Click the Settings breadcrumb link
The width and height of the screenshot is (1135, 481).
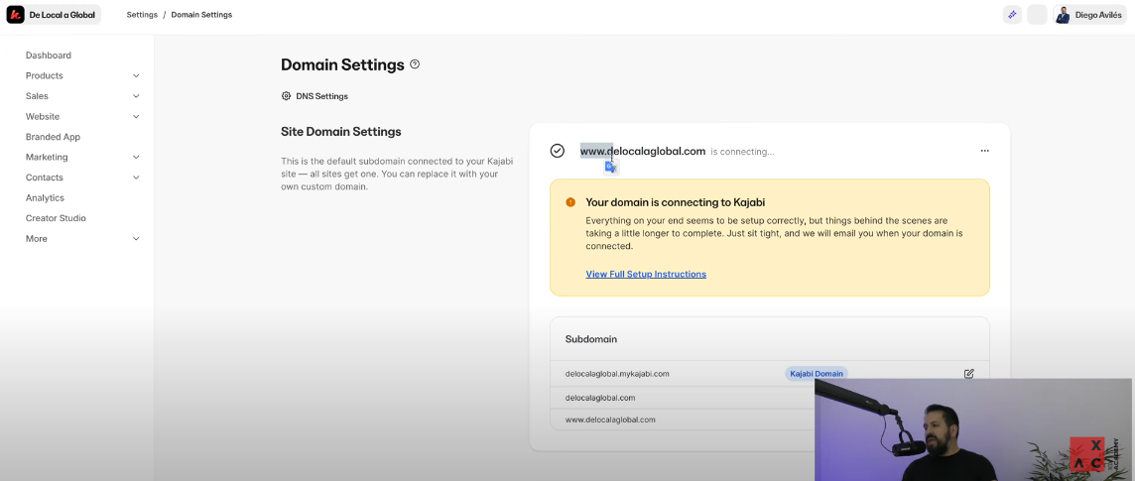[x=142, y=15]
